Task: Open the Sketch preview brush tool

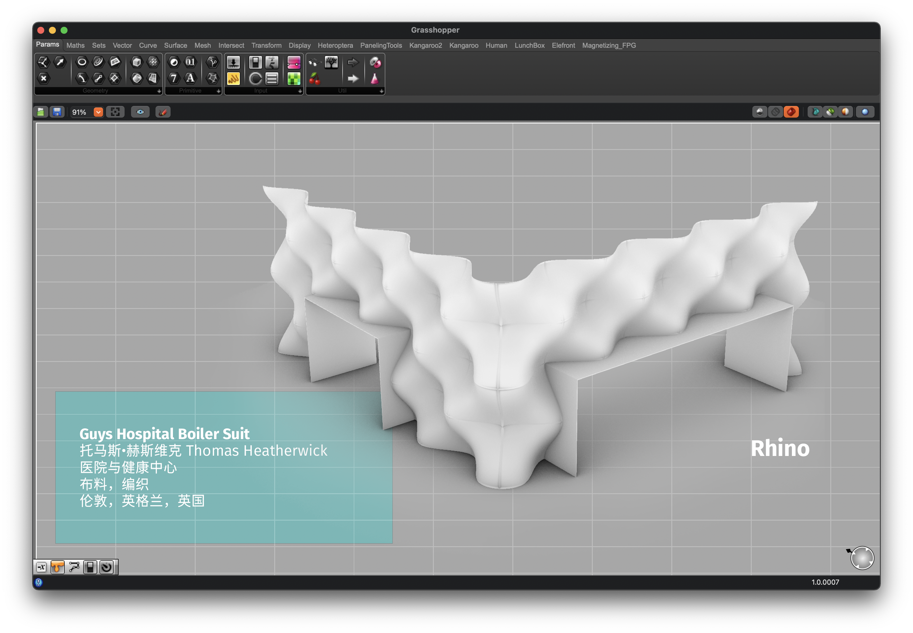Action: 163,112
